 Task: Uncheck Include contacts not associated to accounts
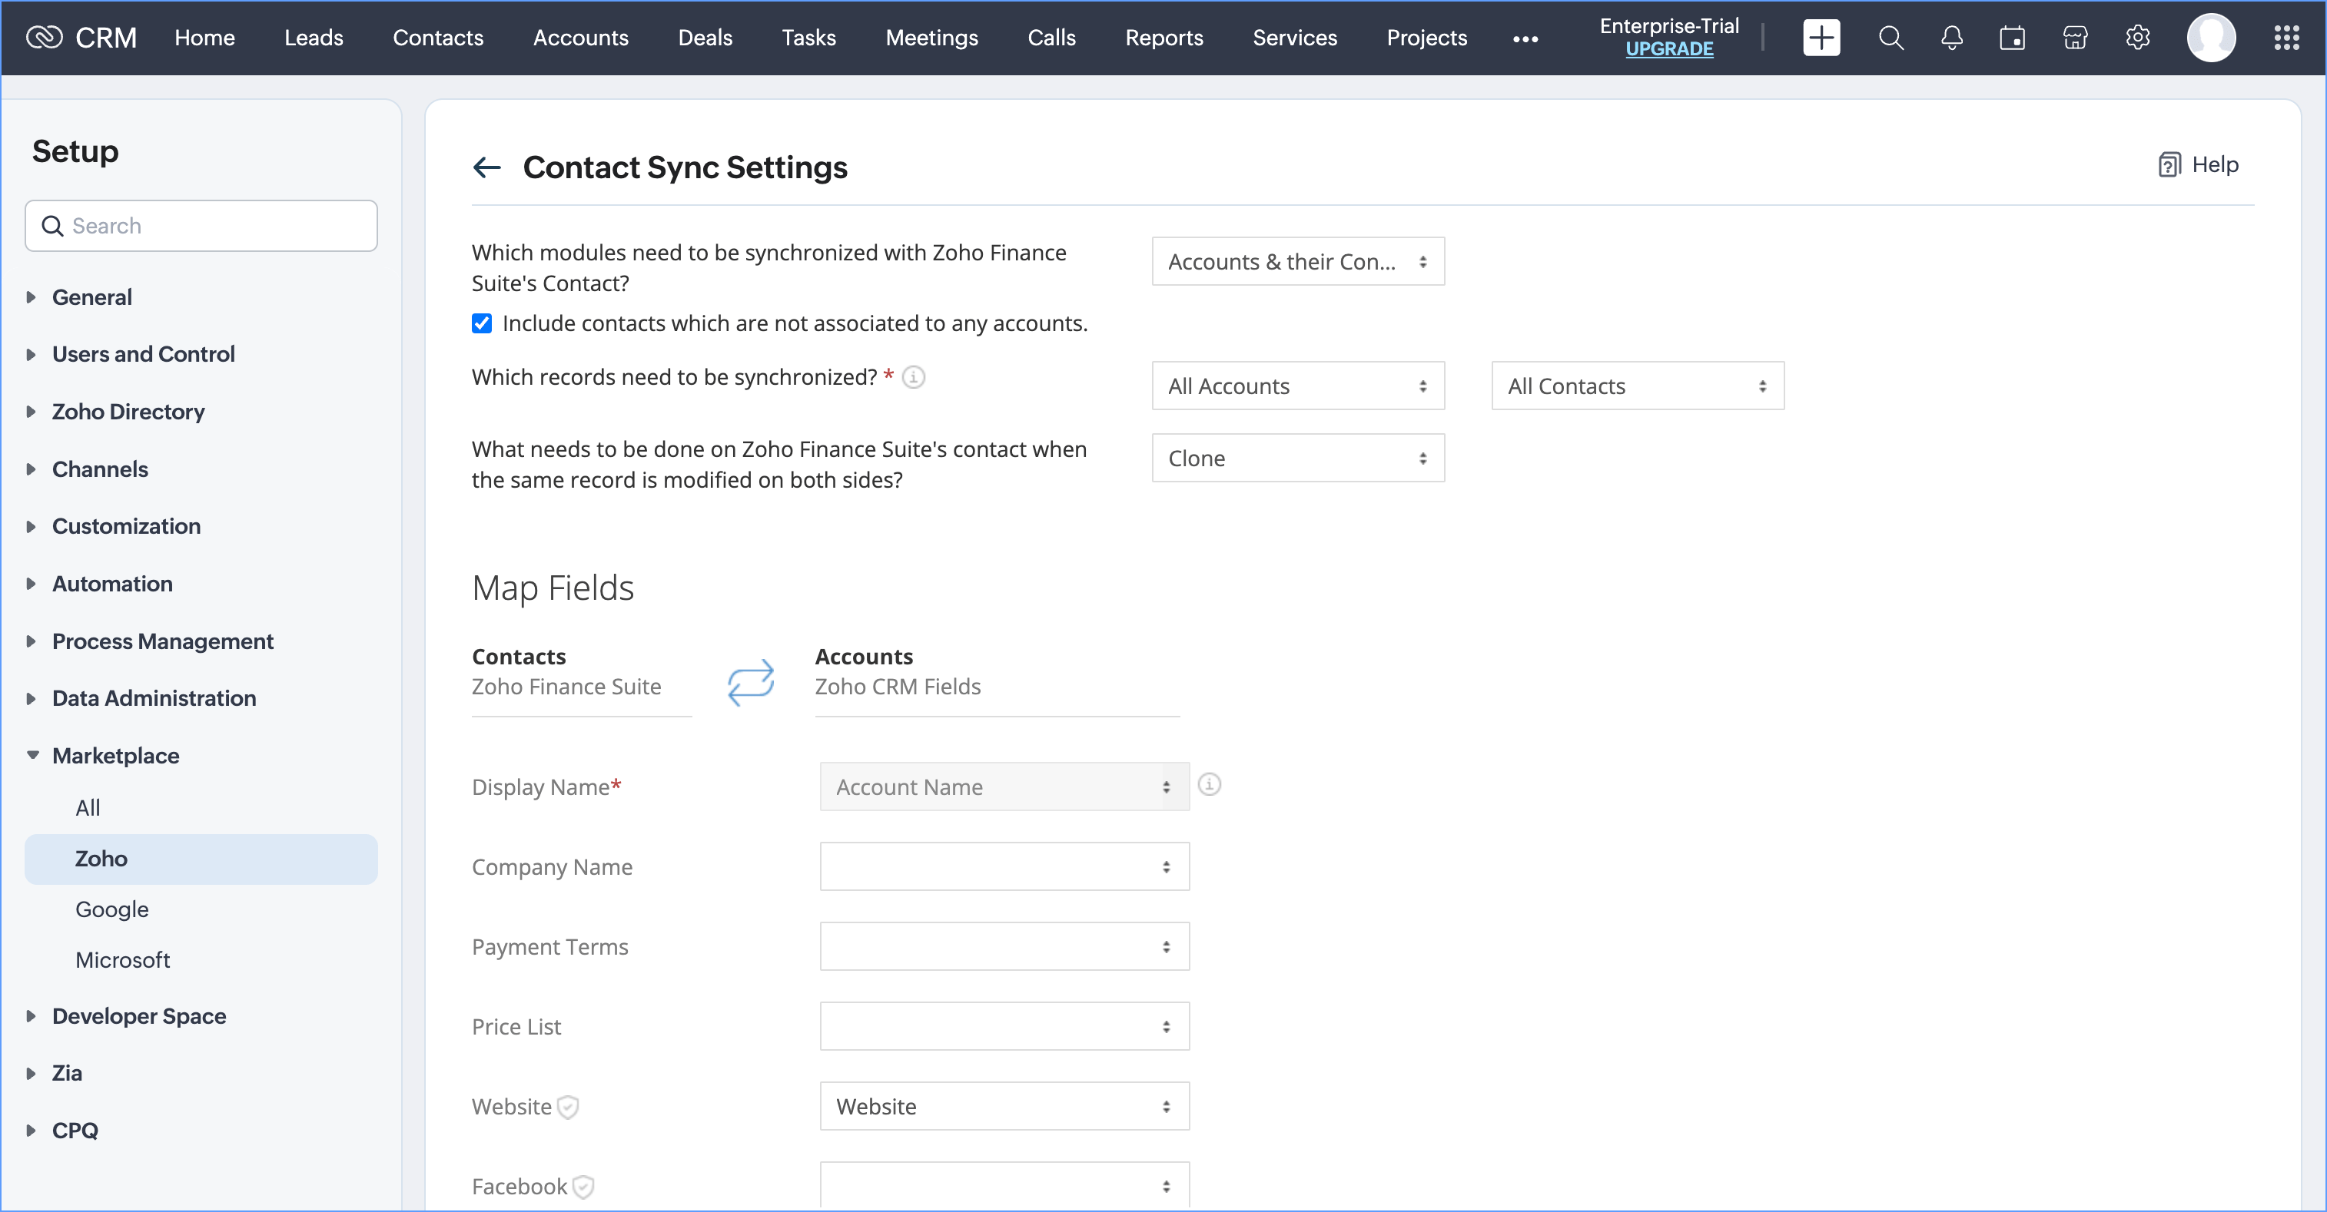click(x=482, y=323)
